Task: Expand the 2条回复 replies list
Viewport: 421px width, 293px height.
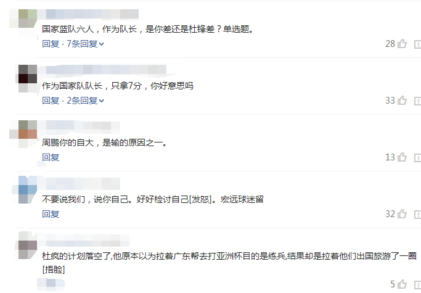Action: coord(86,101)
